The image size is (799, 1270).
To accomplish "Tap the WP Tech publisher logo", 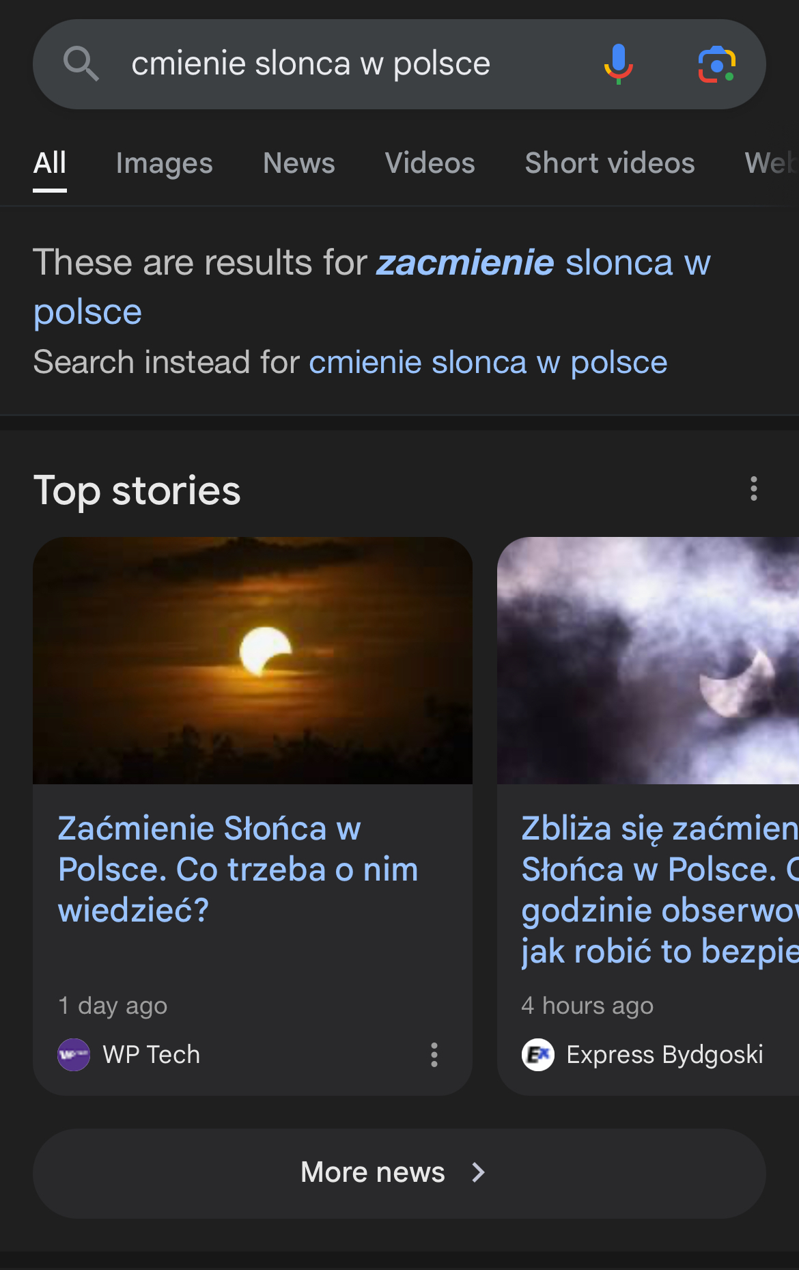I will point(74,1055).
